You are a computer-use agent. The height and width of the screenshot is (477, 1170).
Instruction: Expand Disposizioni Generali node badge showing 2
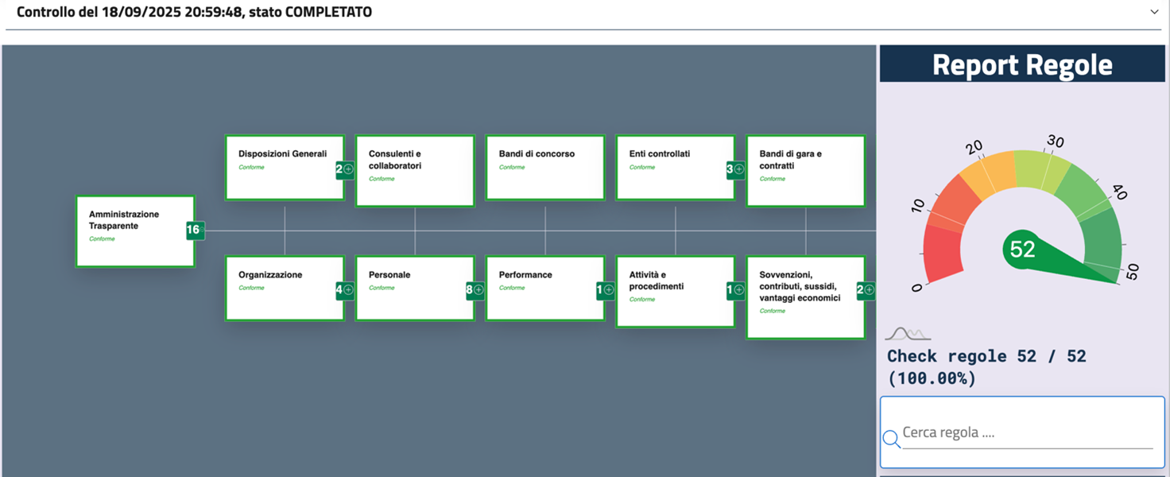pyautogui.click(x=344, y=169)
